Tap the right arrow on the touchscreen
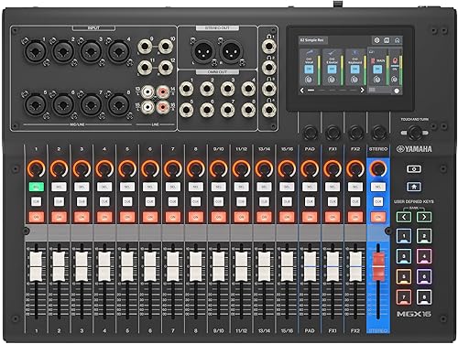 click(x=362, y=90)
